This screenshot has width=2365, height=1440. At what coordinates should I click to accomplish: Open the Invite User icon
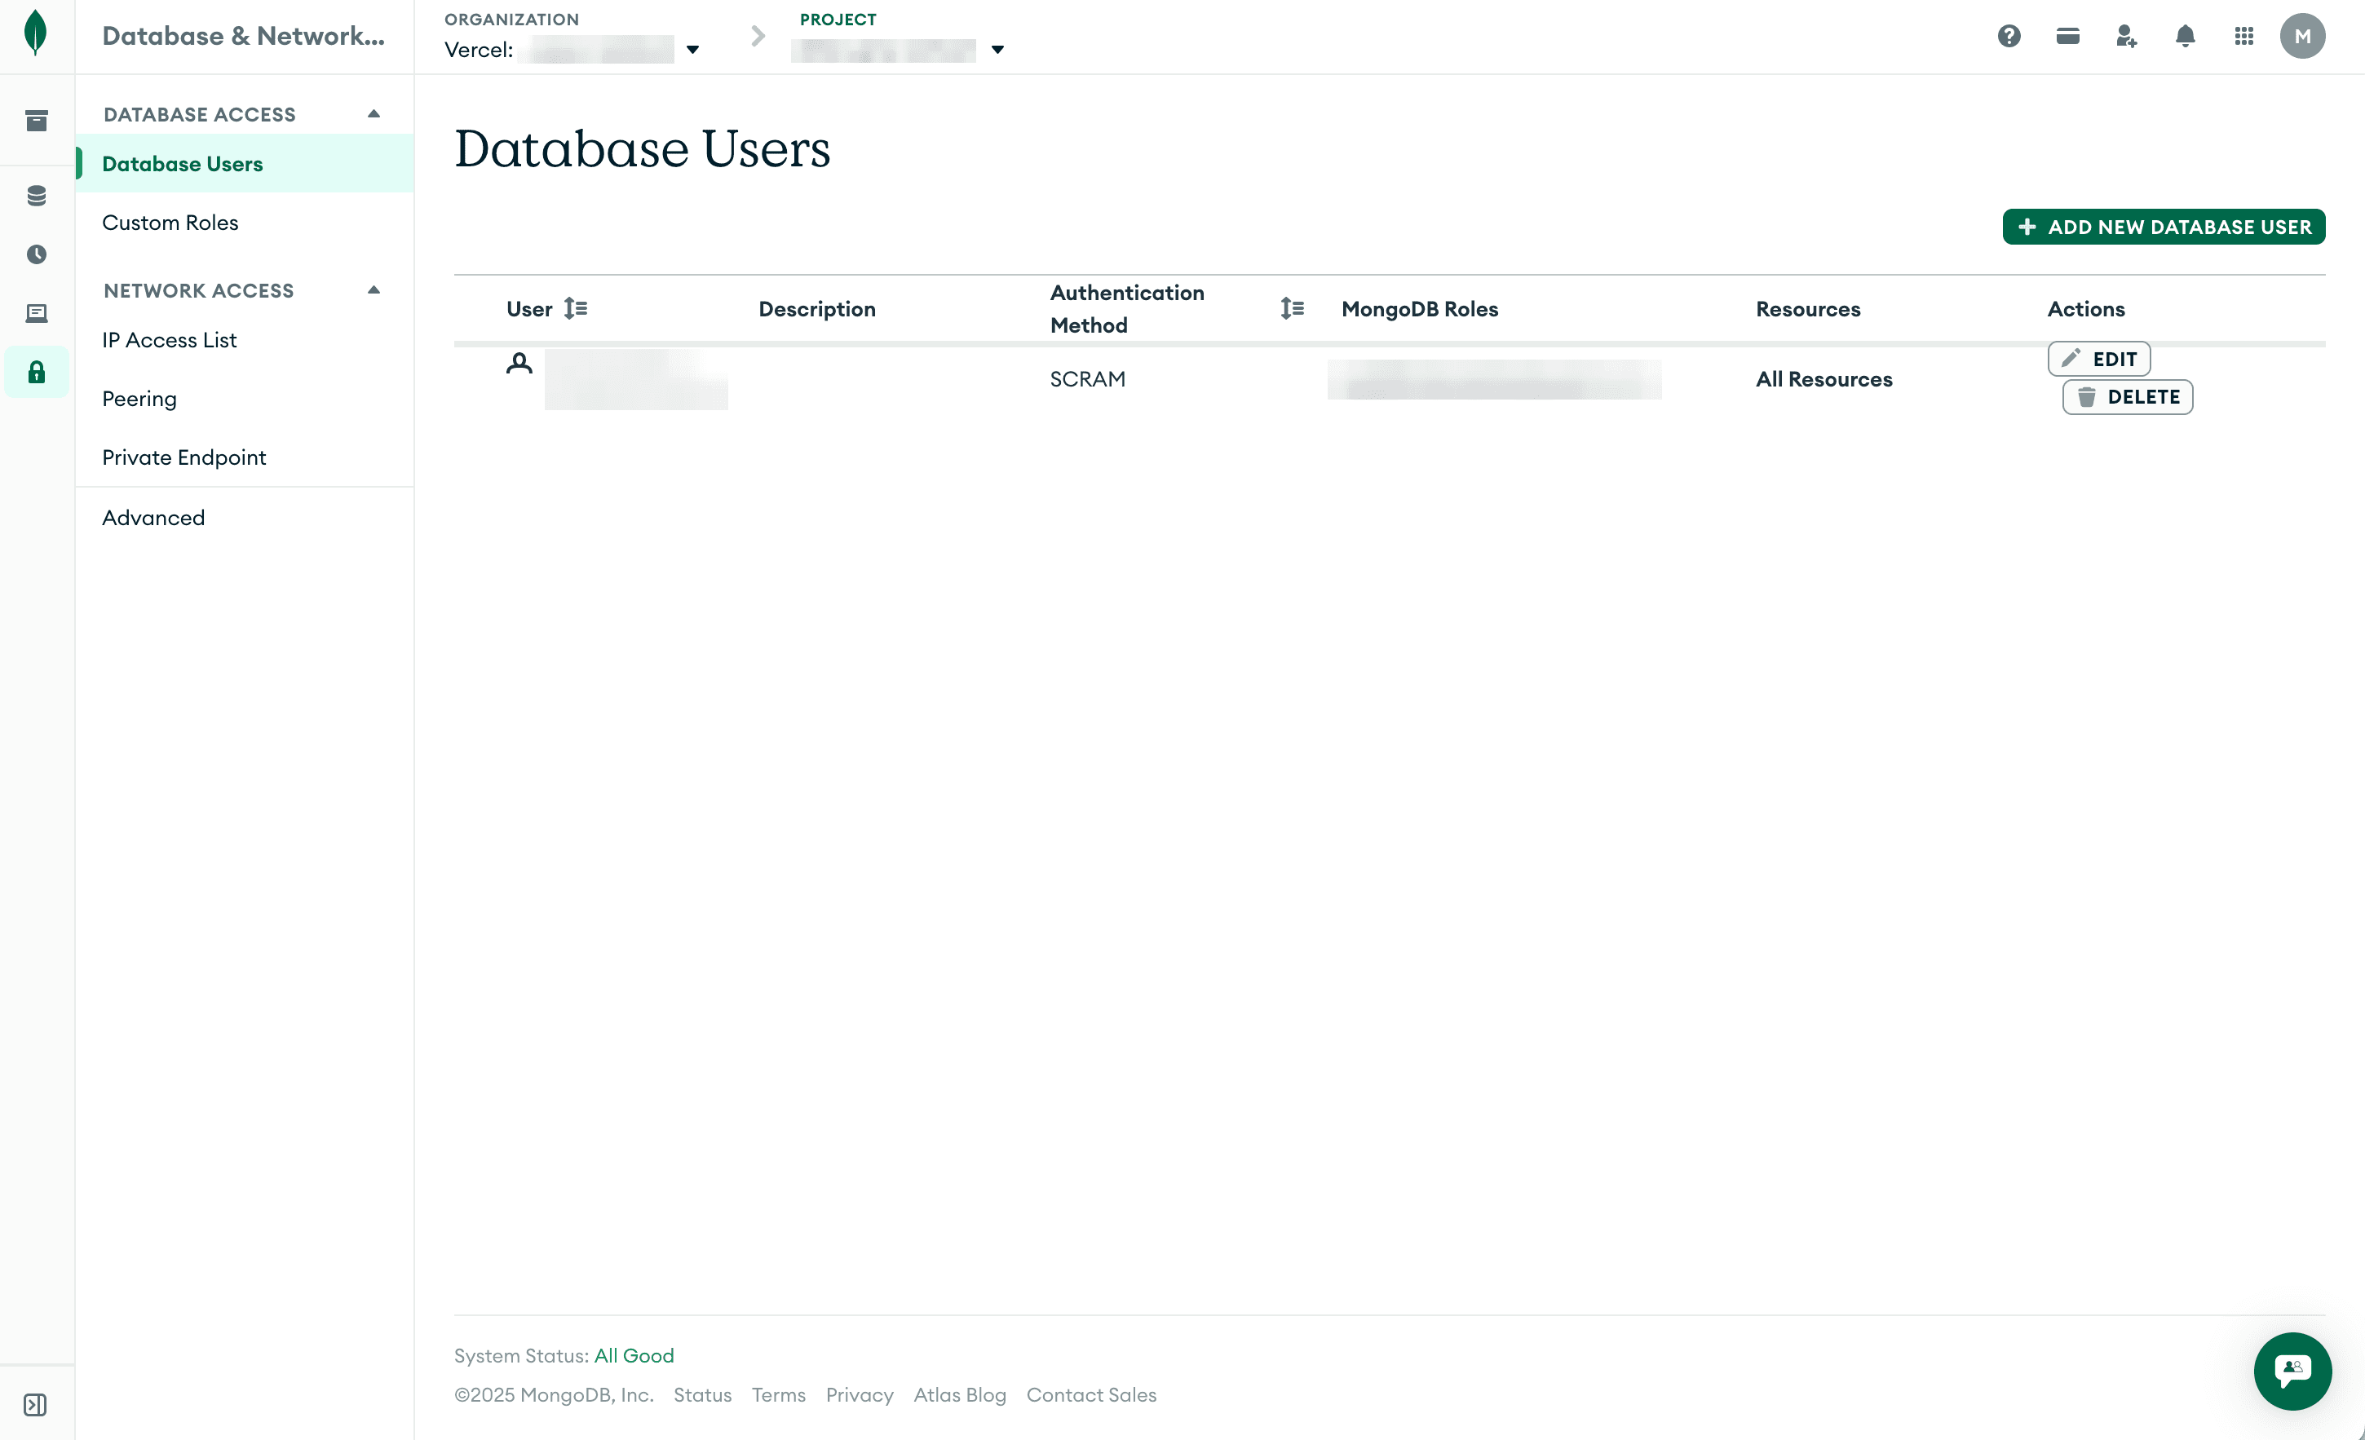tap(2126, 36)
